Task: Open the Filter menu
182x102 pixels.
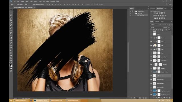Action: pyautogui.click(x=40, y=1)
